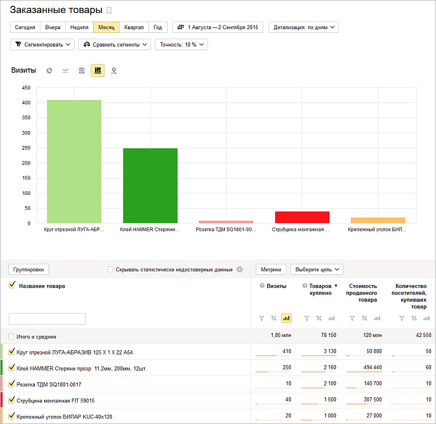Sort by Стоимость проданного товара header

point(361,292)
